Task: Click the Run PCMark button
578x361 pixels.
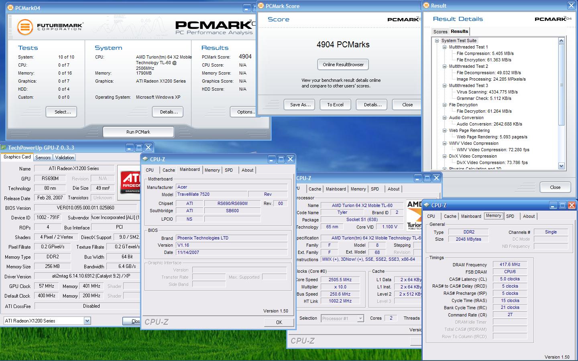Action: pos(138,132)
